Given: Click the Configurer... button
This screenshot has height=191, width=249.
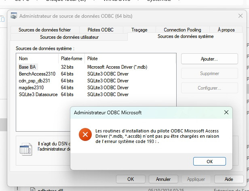Looking at the screenshot, I should click(x=209, y=88).
